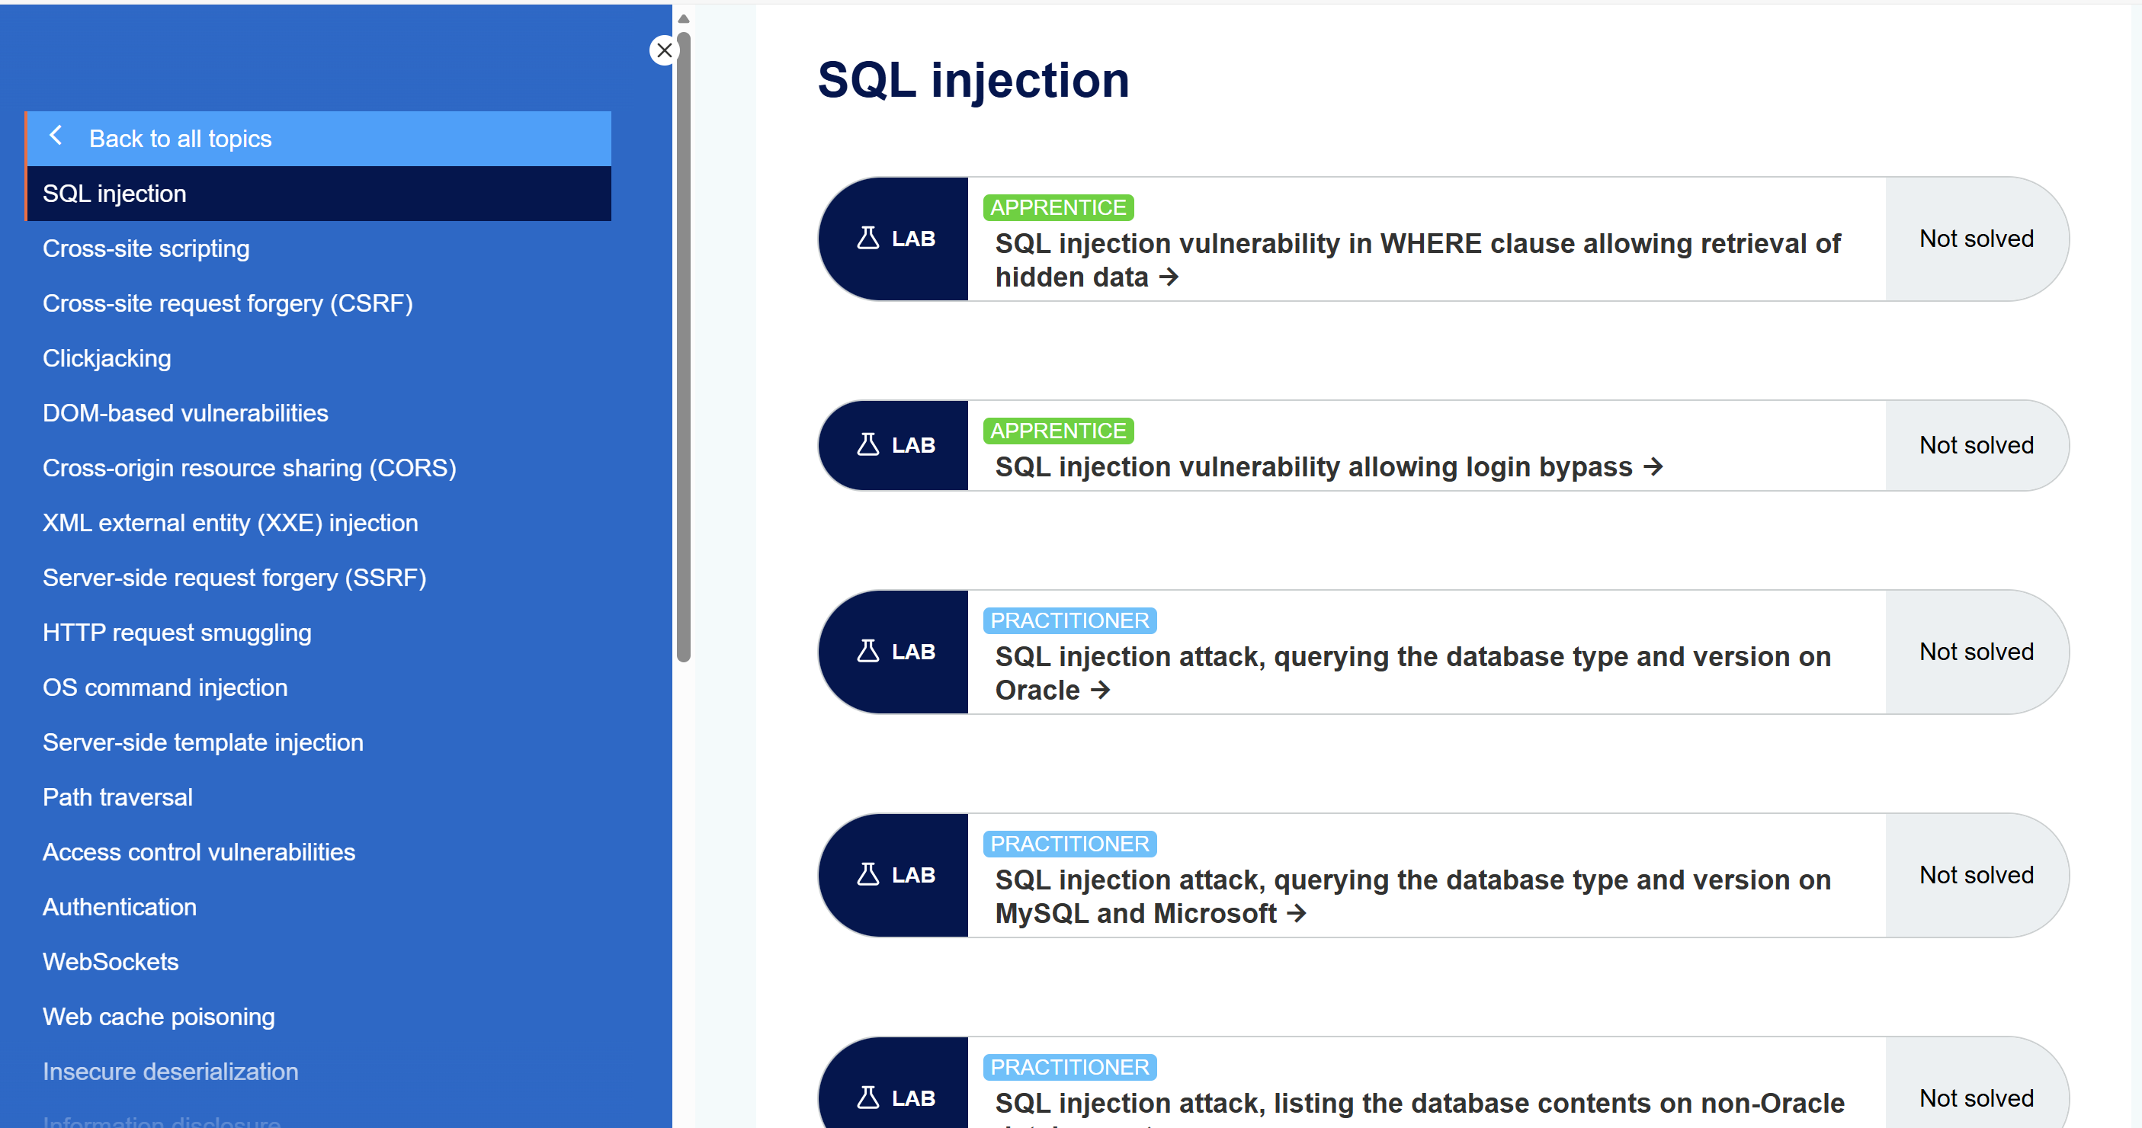Open the Clickjacking topic
The width and height of the screenshot is (2142, 1128).
(x=107, y=358)
